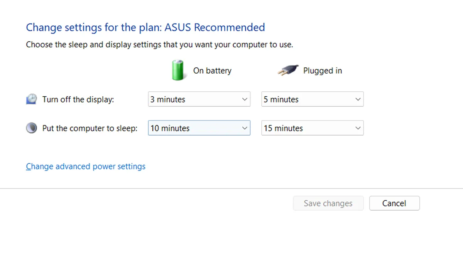463x260 pixels.
Task: Open the on-battery sleep timeout dropdown
Action: pyautogui.click(x=199, y=128)
